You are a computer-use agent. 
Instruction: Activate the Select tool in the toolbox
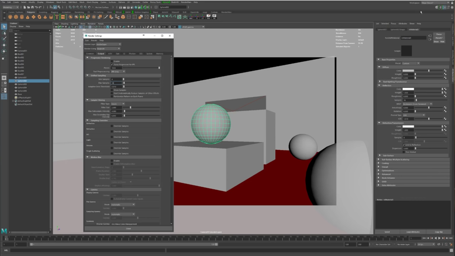click(x=4, y=27)
